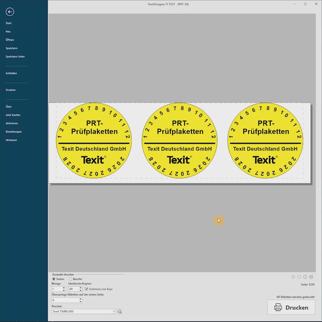Click Speichern in the sidebar

pos(12,48)
